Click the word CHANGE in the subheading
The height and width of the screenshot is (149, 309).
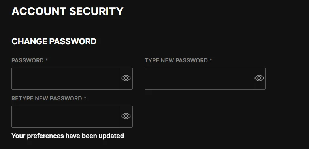click(29, 41)
